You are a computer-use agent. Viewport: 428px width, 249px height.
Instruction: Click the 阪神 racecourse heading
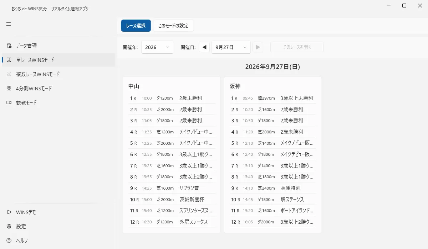click(235, 86)
